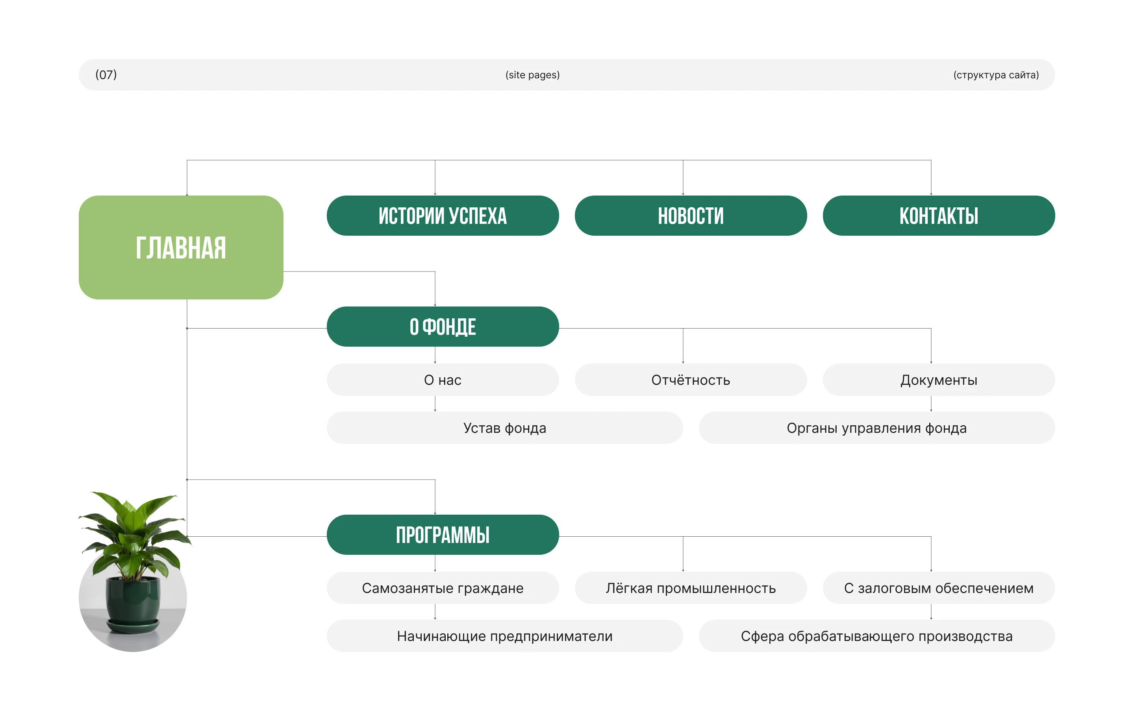Click the Устав фонда pill
The image size is (1134, 711).
click(x=504, y=428)
